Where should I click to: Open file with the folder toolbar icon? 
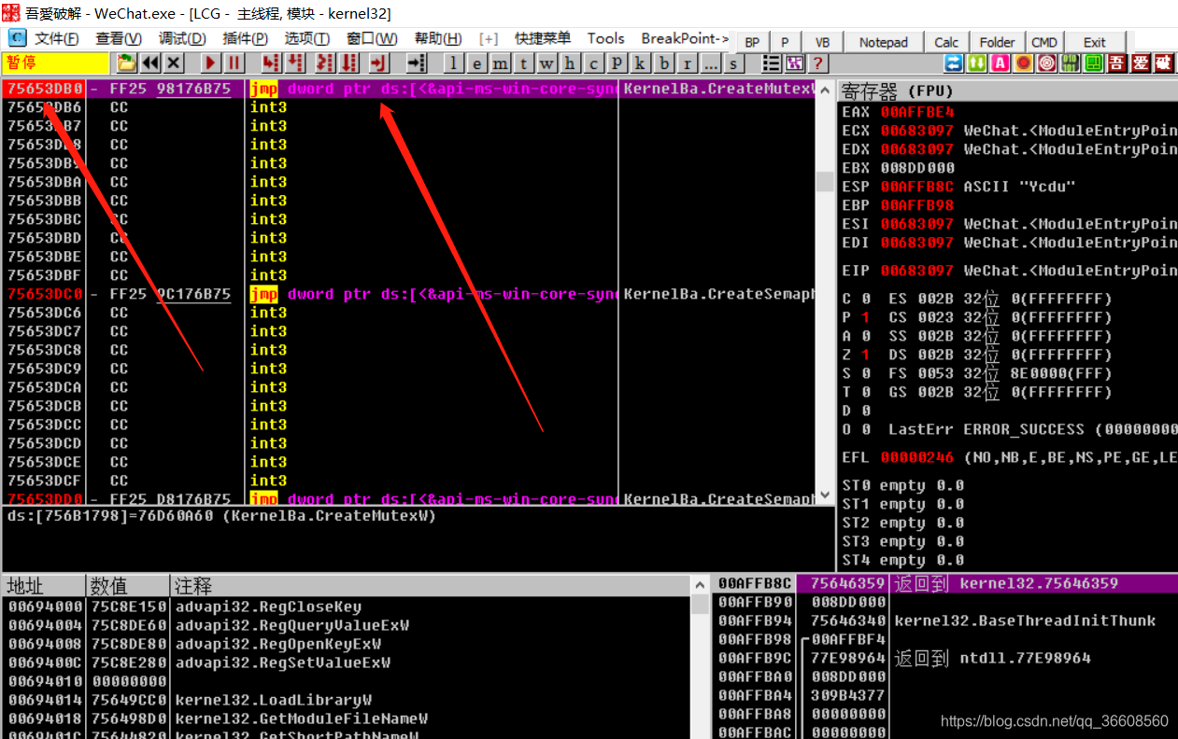tap(126, 63)
